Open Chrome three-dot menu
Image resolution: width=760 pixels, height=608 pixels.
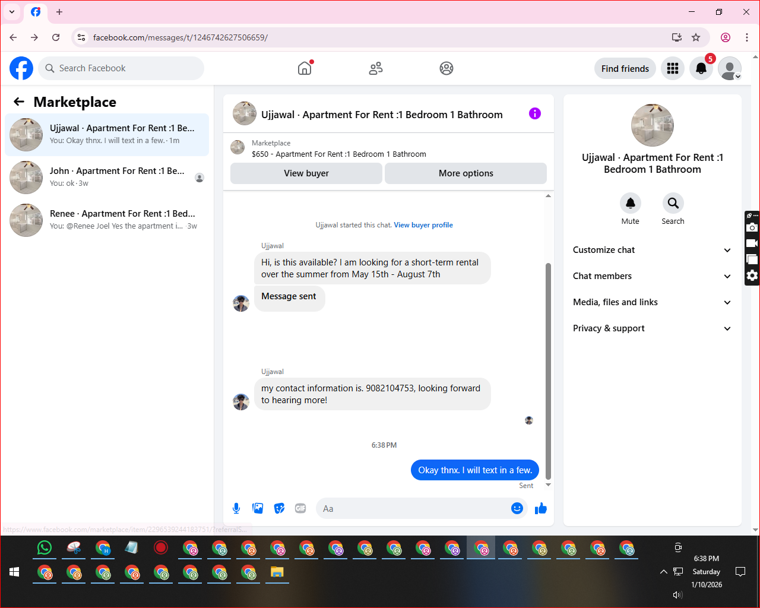click(x=747, y=37)
